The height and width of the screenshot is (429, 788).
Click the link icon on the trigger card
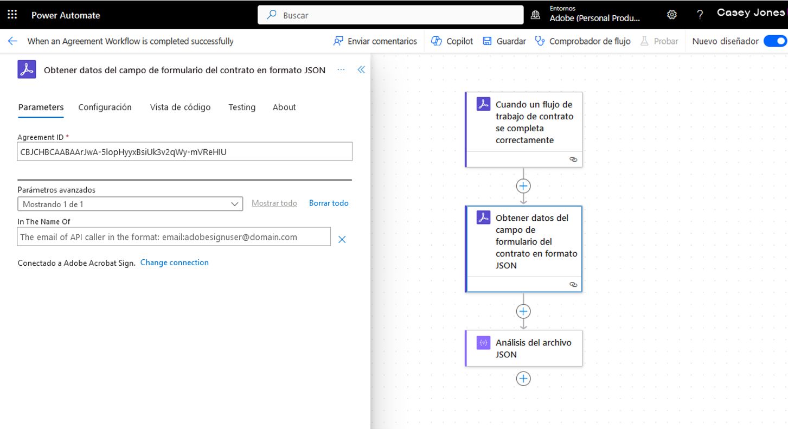tap(573, 159)
